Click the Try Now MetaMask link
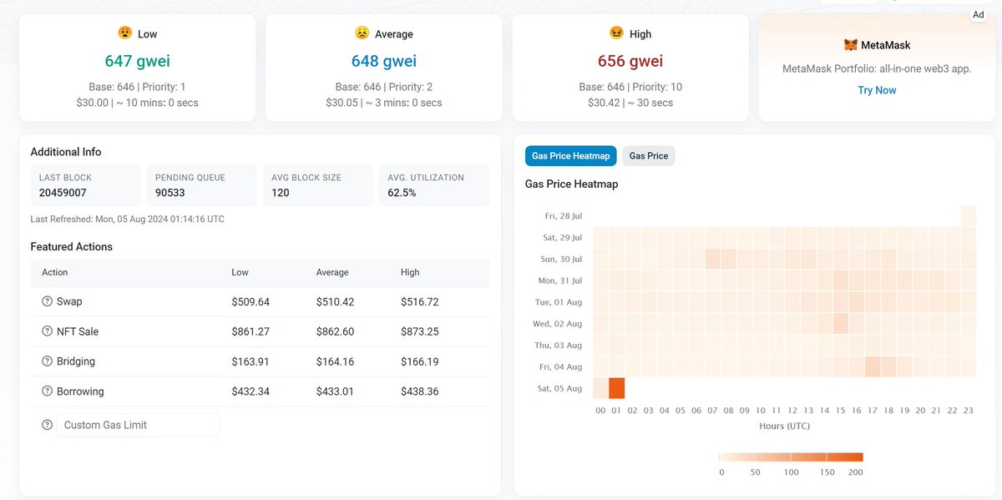Screen dimensions: 1002x500 pos(877,90)
